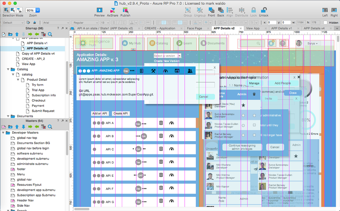
Task: Click the x coordinate input field
Action: (x=272, y=23)
